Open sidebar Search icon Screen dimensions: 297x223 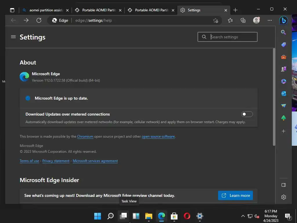[x=283, y=32]
